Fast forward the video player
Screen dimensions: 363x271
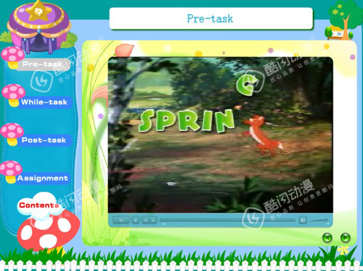tap(154, 220)
